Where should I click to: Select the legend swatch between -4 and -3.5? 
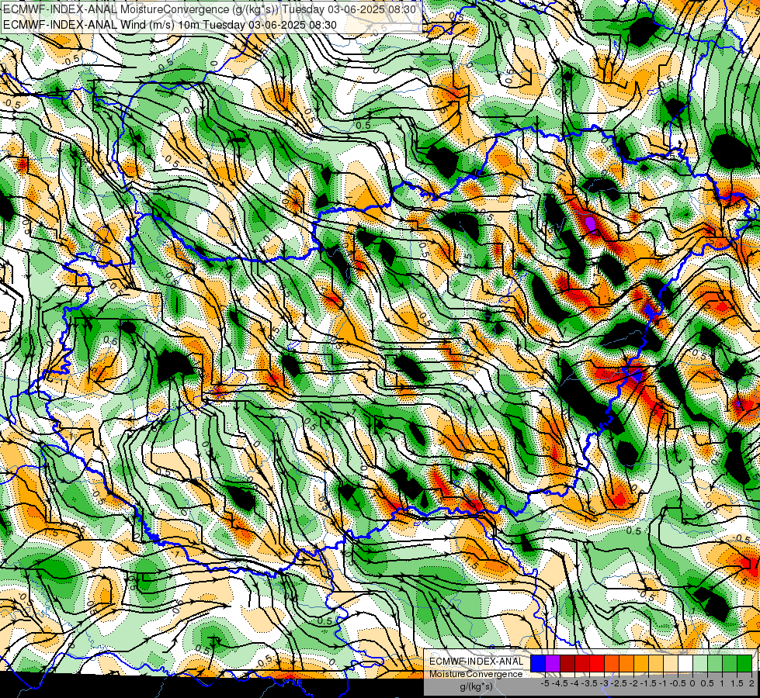[x=582, y=664]
